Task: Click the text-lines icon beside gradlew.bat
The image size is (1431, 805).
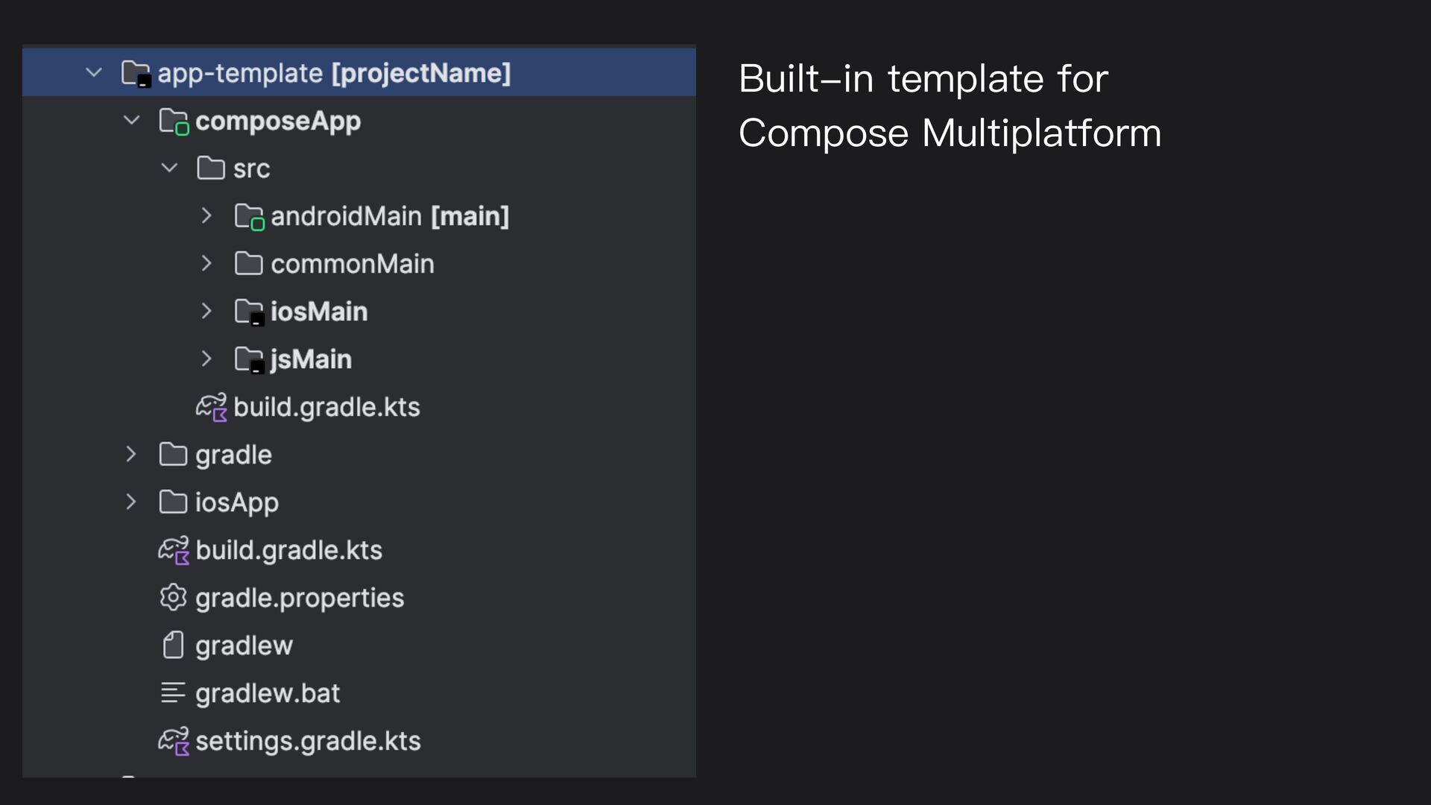Action: (173, 693)
